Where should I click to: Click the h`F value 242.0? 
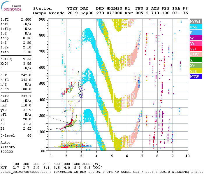click(26, 75)
